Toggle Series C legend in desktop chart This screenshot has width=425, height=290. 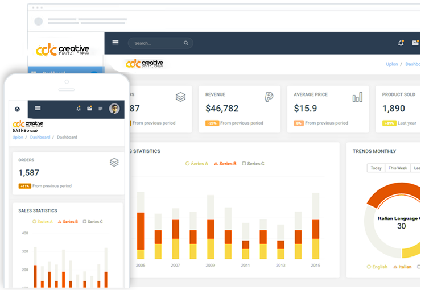[x=253, y=164]
